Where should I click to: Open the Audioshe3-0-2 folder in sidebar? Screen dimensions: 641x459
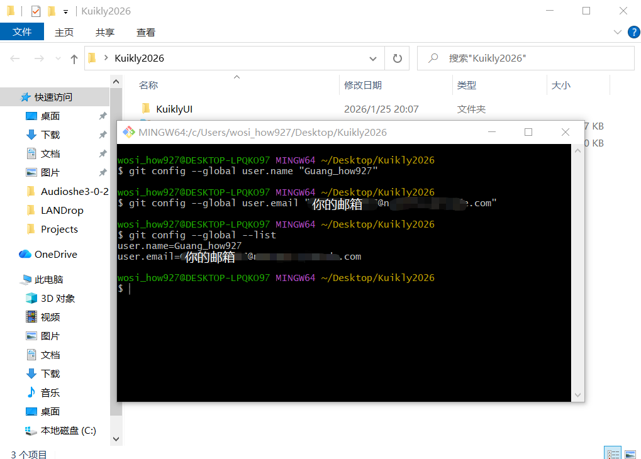pos(74,191)
